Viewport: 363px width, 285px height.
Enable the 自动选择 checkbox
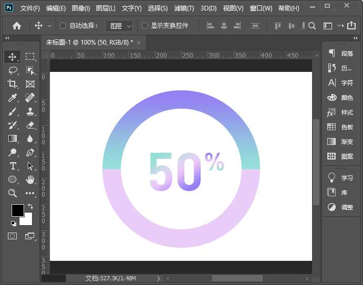coord(63,25)
